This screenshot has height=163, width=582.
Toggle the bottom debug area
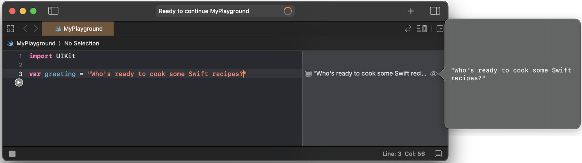click(x=438, y=154)
